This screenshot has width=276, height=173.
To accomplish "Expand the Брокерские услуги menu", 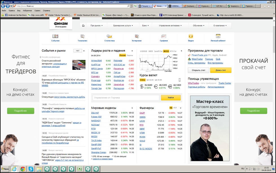I will click(x=123, y=26).
